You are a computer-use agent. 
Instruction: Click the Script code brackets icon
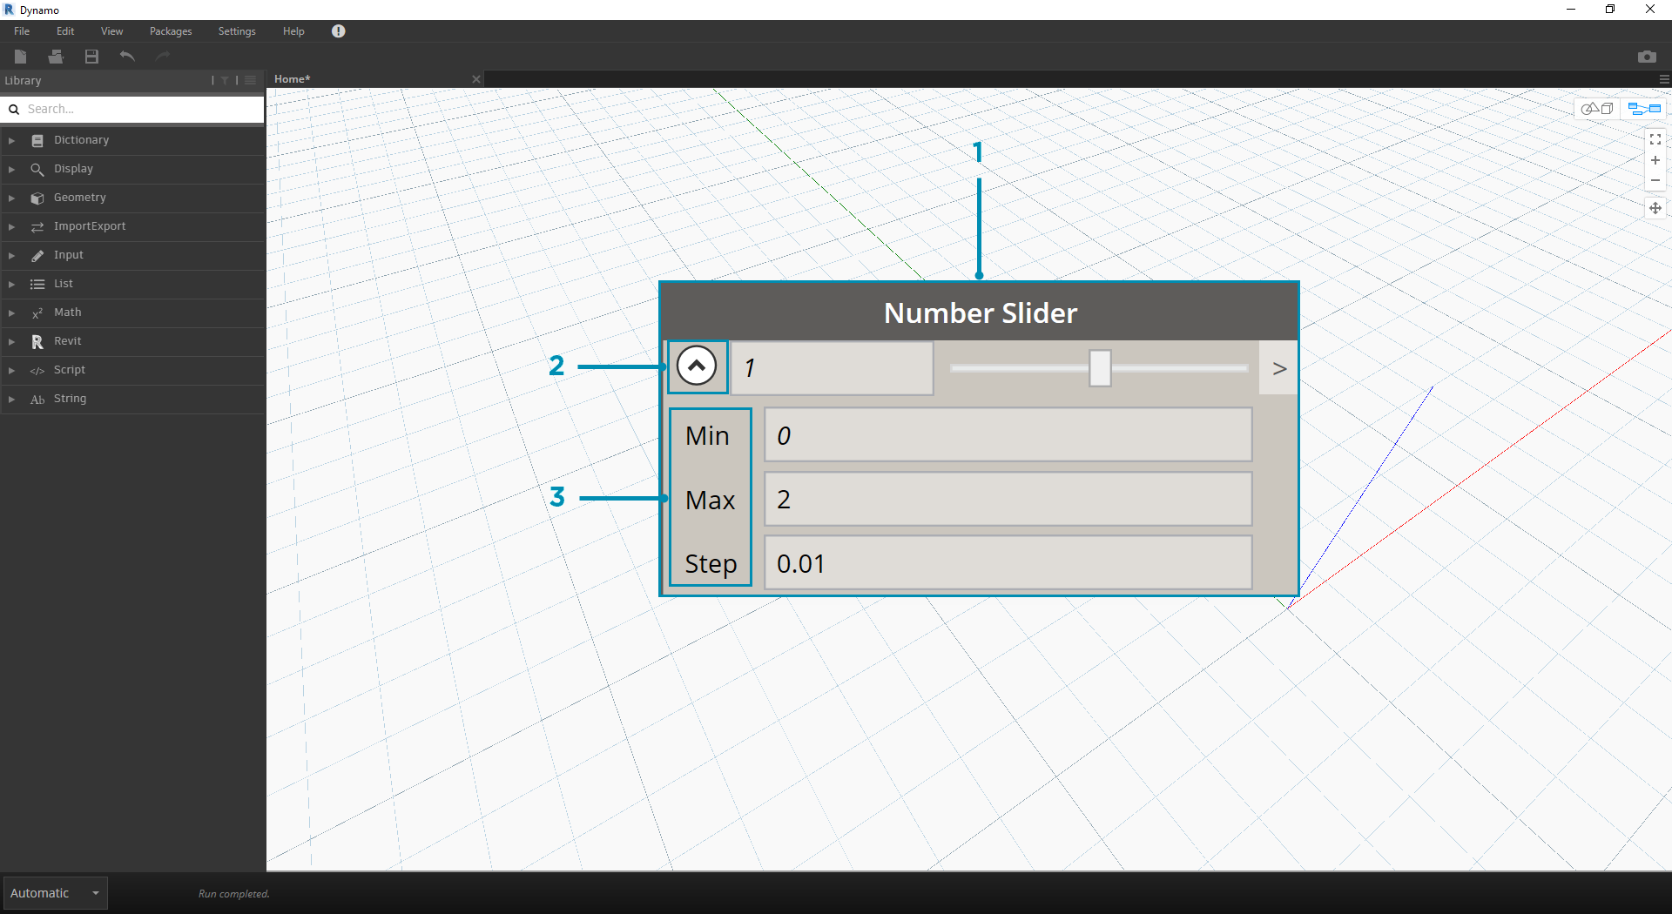point(37,370)
